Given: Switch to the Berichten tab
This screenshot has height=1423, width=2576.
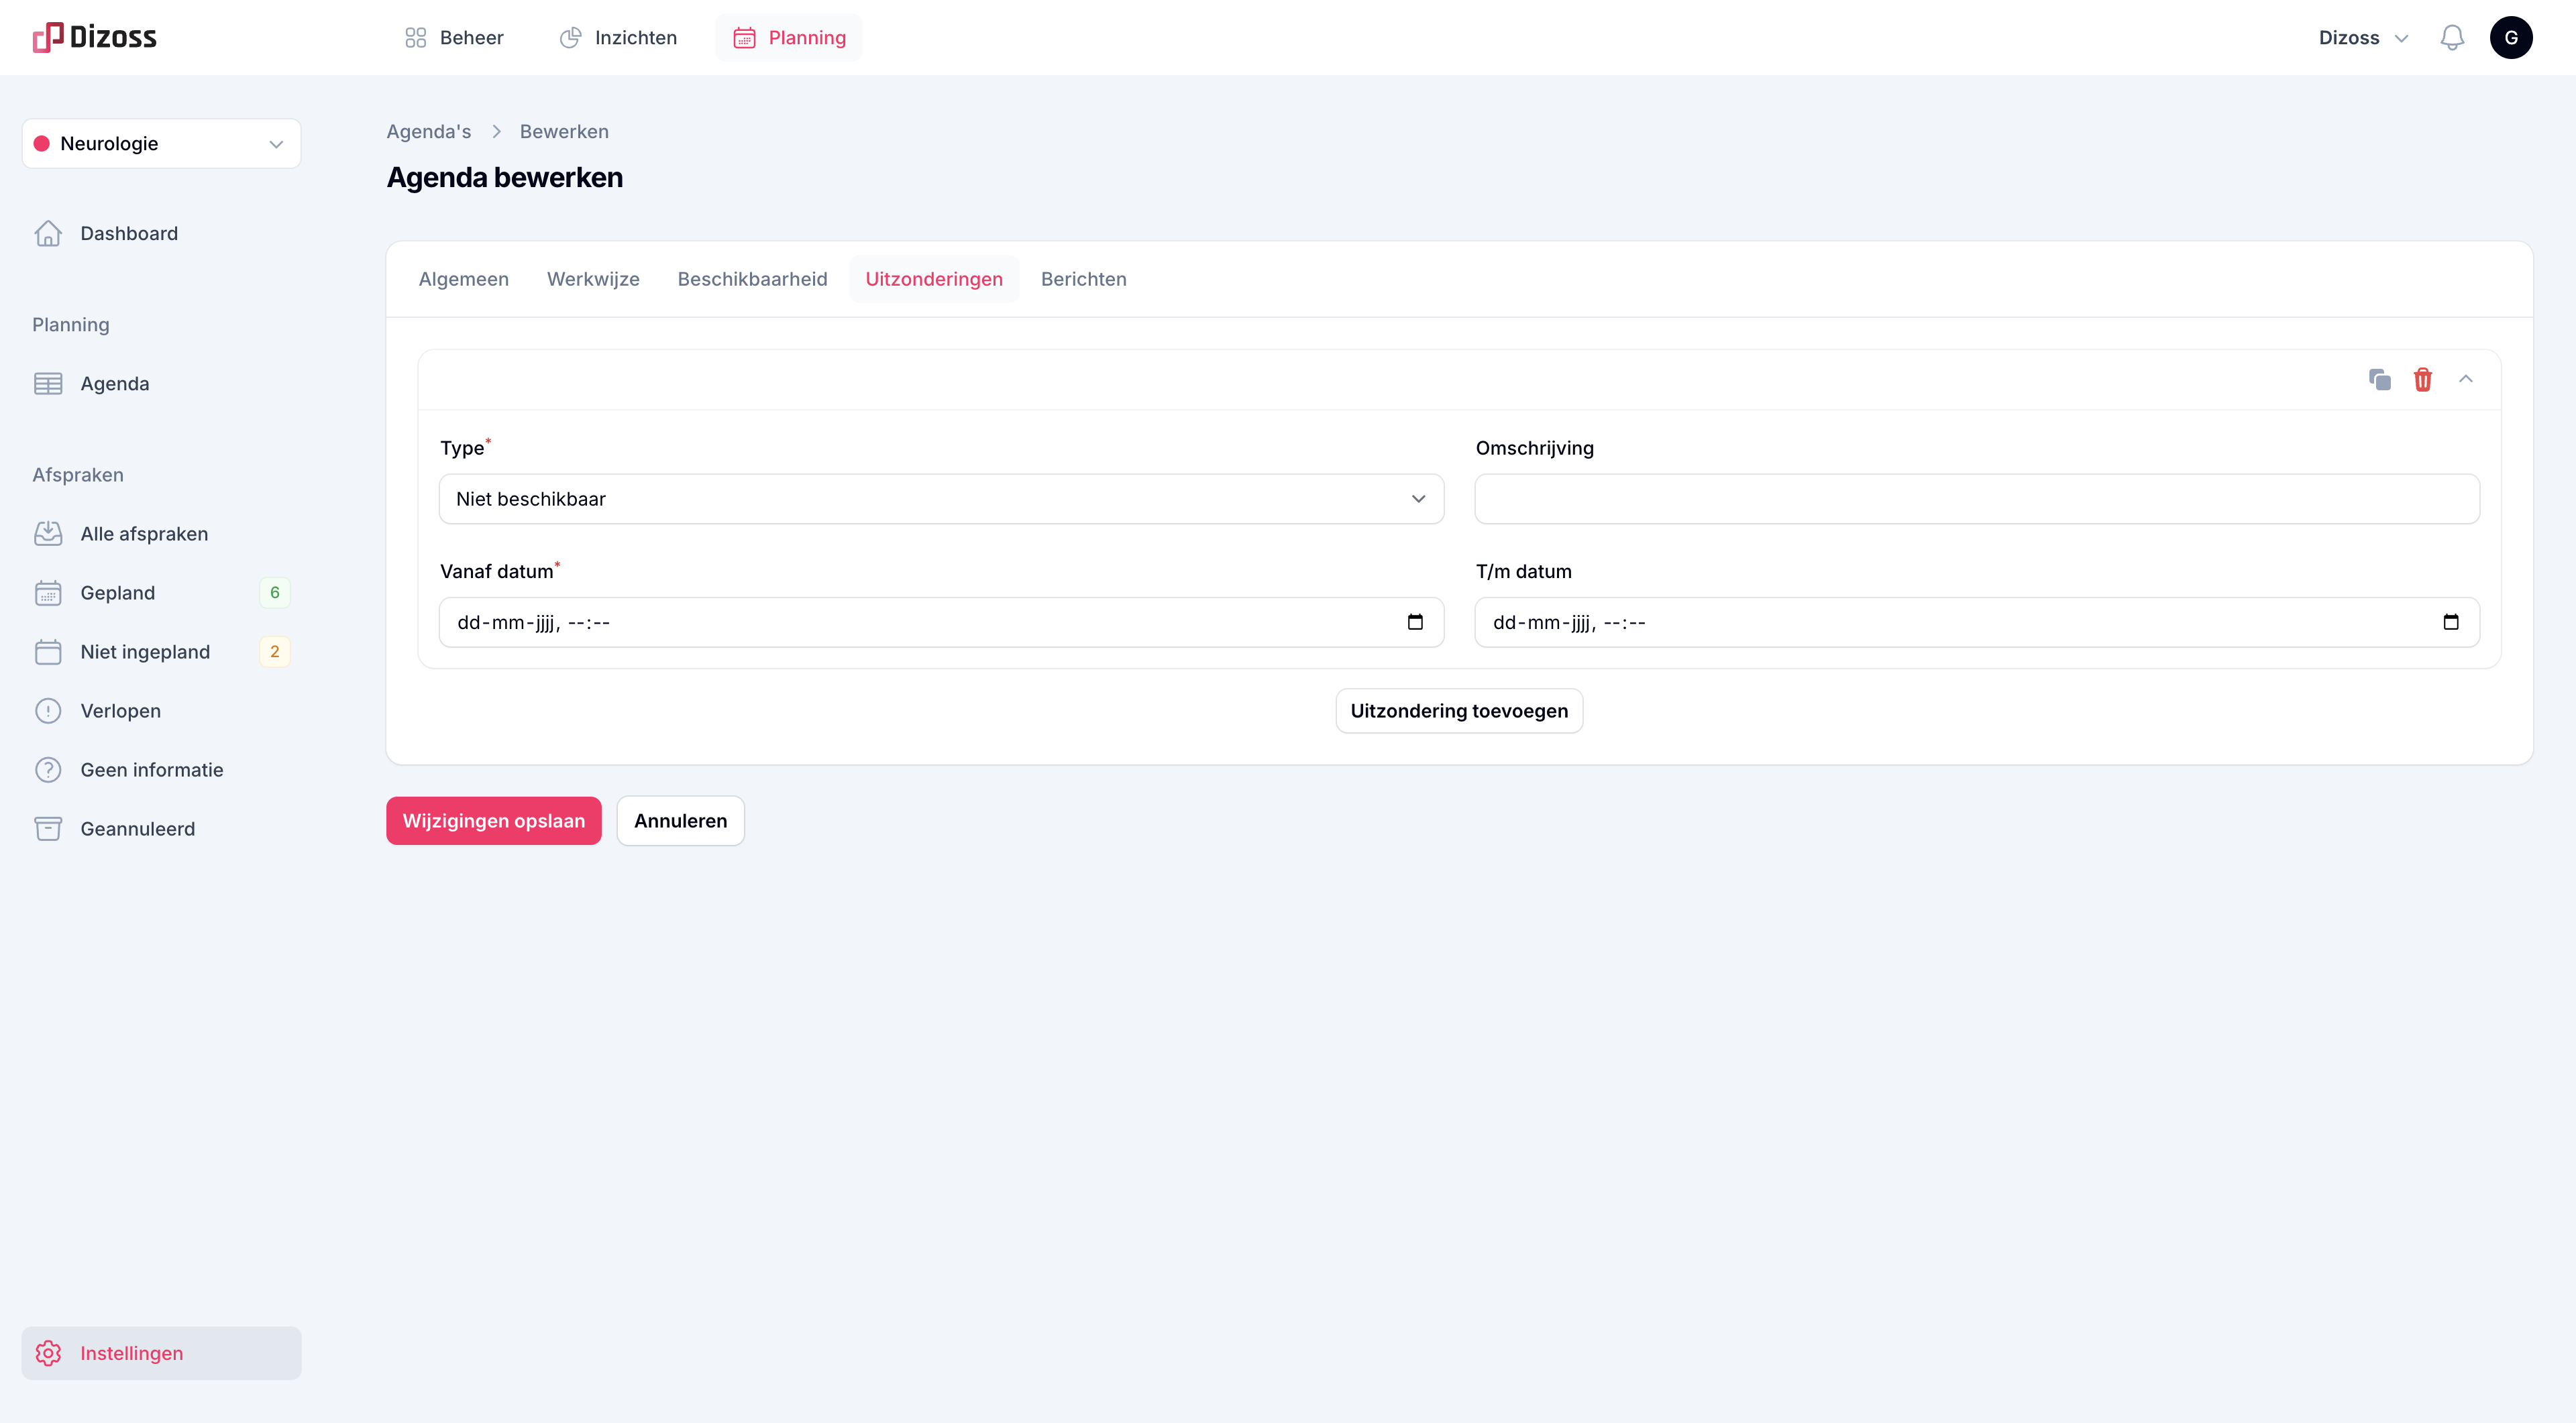Looking at the screenshot, I should click(1083, 280).
